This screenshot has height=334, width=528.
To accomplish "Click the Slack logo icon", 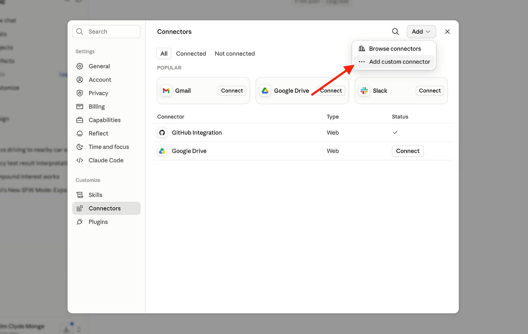I will (364, 91).
